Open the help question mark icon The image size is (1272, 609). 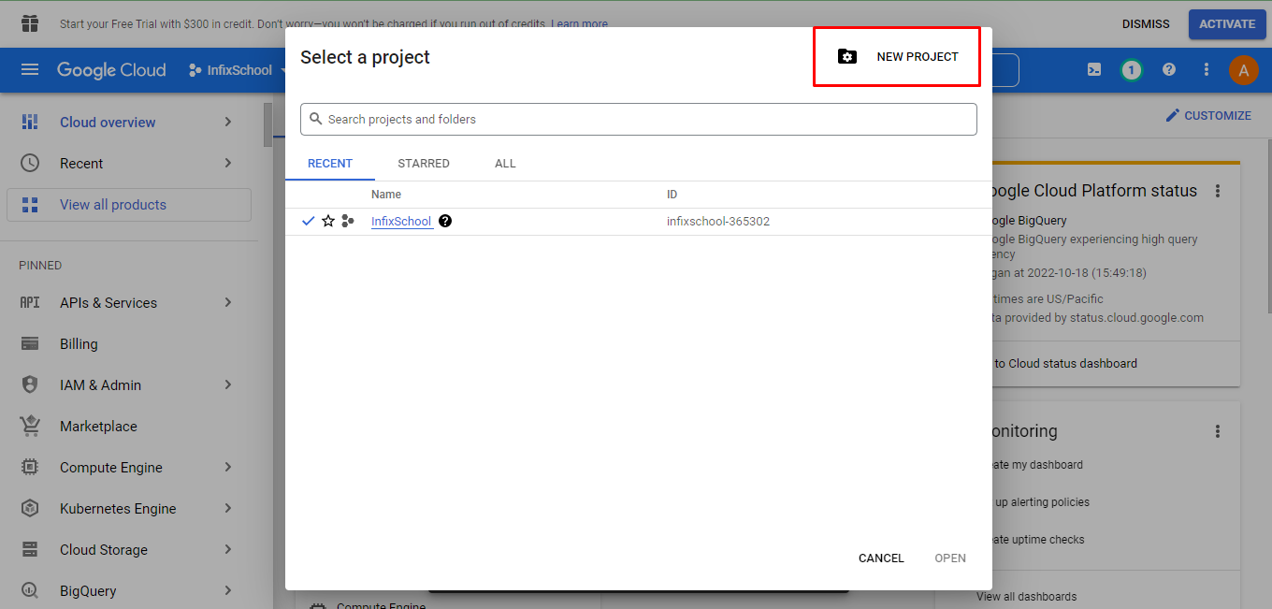pos(1169,70)
